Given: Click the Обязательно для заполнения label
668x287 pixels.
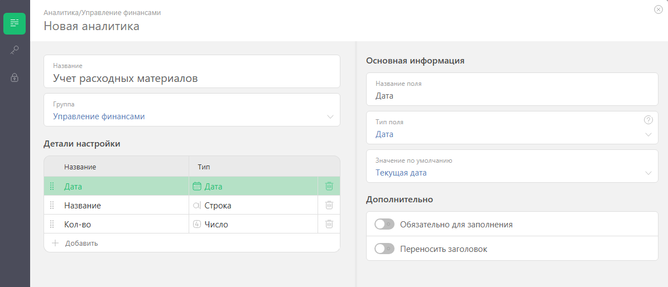Looking at the screenshot, I should click(x=456, y=225).
